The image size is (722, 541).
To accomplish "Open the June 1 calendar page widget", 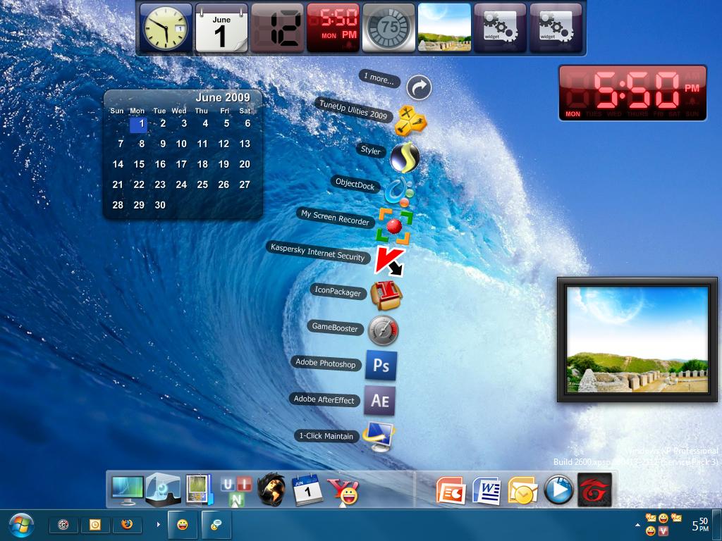I will coord(221,28).
